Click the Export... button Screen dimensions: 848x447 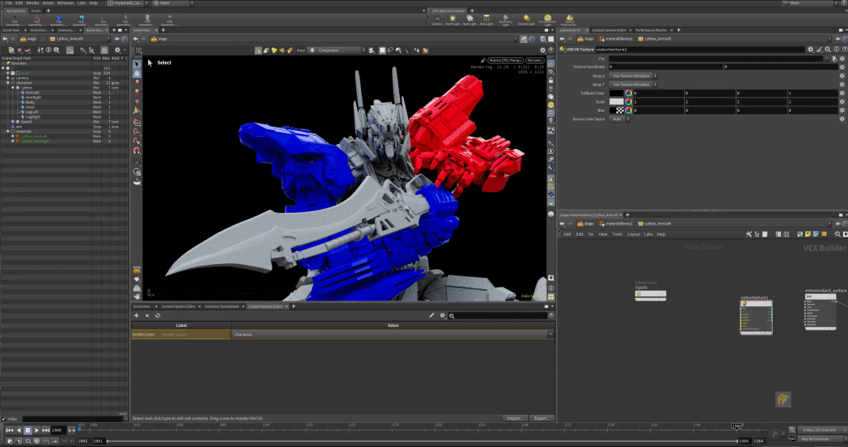pos(542,419)
